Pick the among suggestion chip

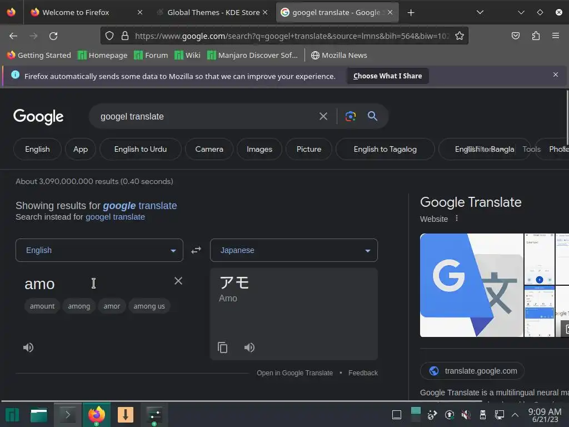tap(79, 306)
